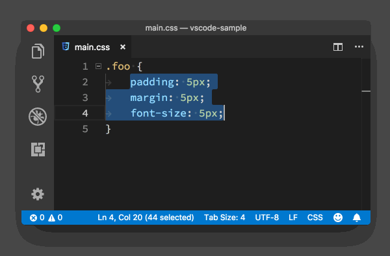The image size is (390, 256).
Task: Open the editor More Actions menu
Action: (x=359, y=47)
